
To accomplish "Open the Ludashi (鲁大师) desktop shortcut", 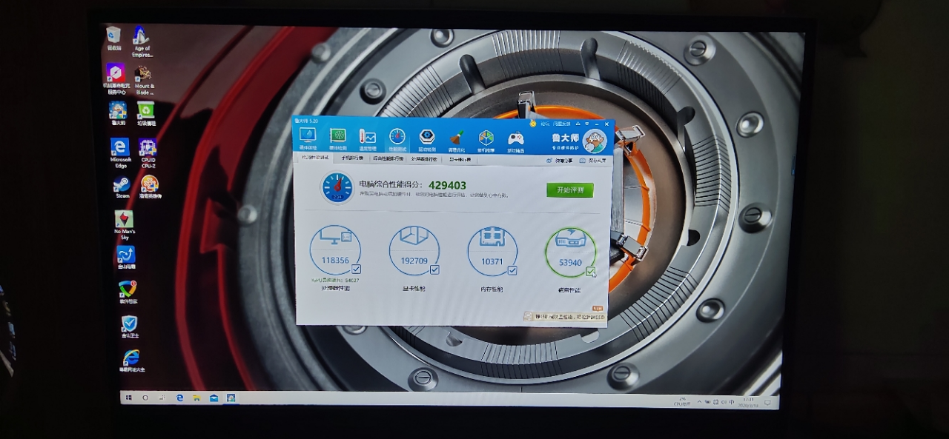I will pyautogui.click(x=117, y=113).
